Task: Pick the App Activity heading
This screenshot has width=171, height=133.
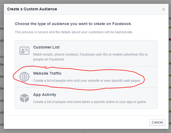Action: coord(45,95)
